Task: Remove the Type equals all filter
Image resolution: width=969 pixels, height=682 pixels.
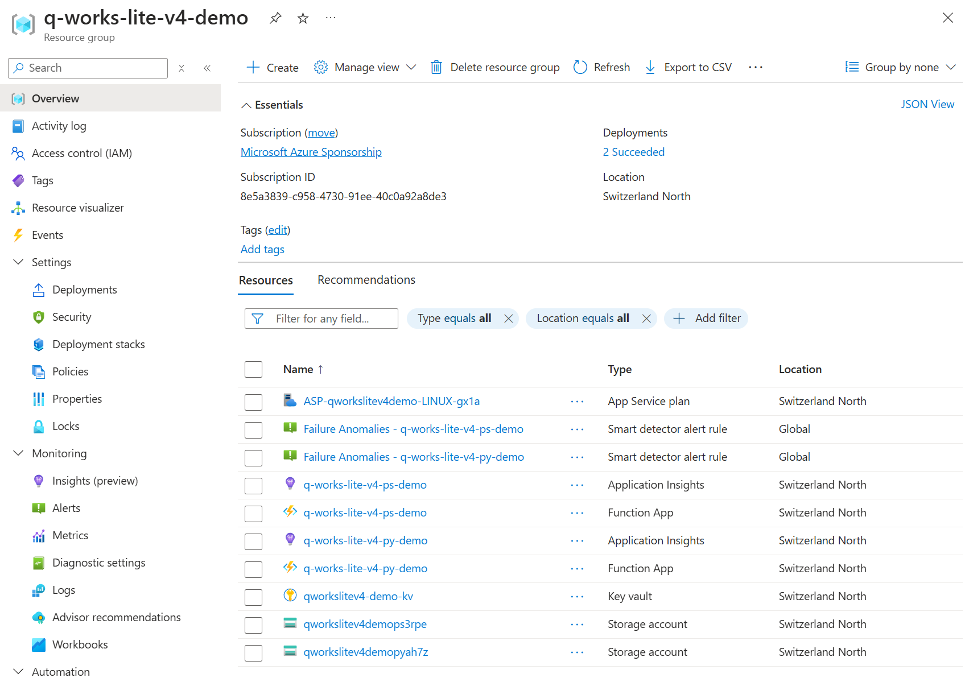Action: click(x=509, y=319)
